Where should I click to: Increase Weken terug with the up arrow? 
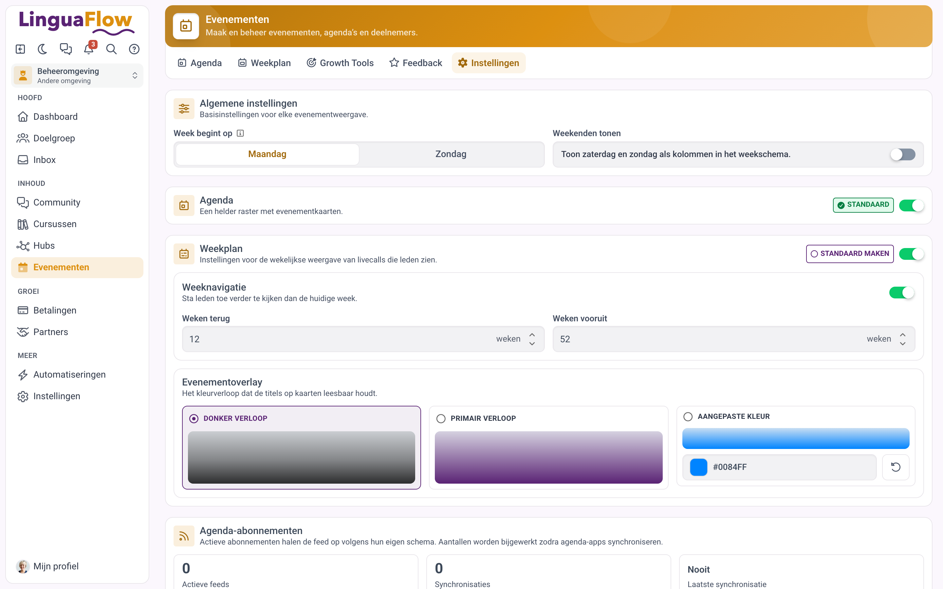click(532, 335)
